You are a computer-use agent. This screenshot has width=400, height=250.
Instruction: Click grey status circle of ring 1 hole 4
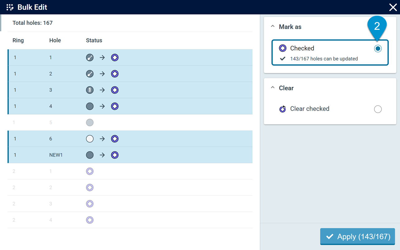pyautogui.click(x=90, y=106)
